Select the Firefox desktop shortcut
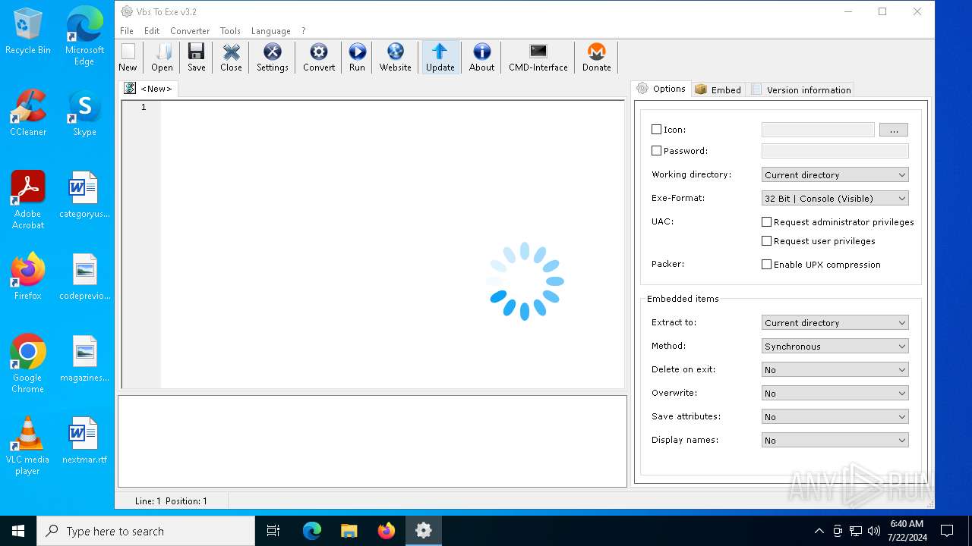The height and width of the screenshot is (546, 972). click(x=28, y=276)
